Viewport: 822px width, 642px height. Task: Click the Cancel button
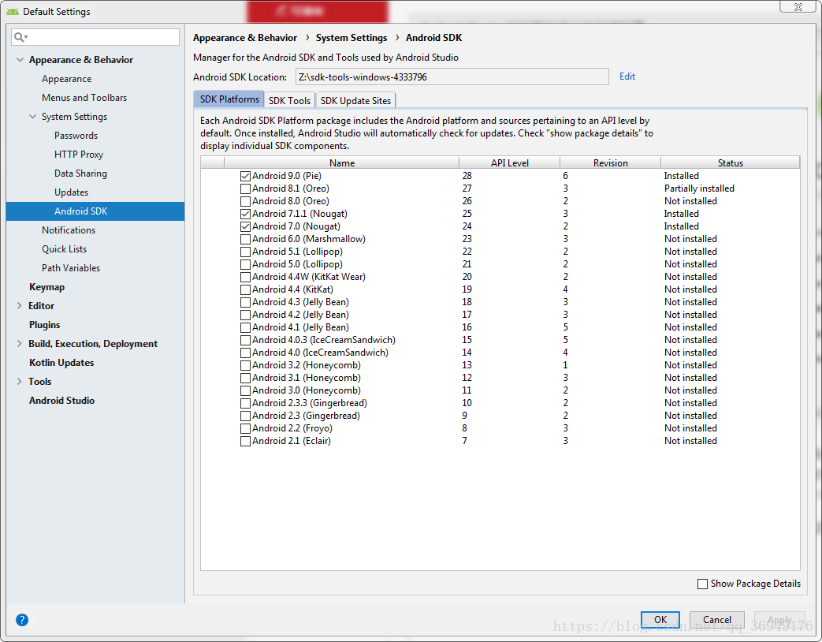pos(716,620)
